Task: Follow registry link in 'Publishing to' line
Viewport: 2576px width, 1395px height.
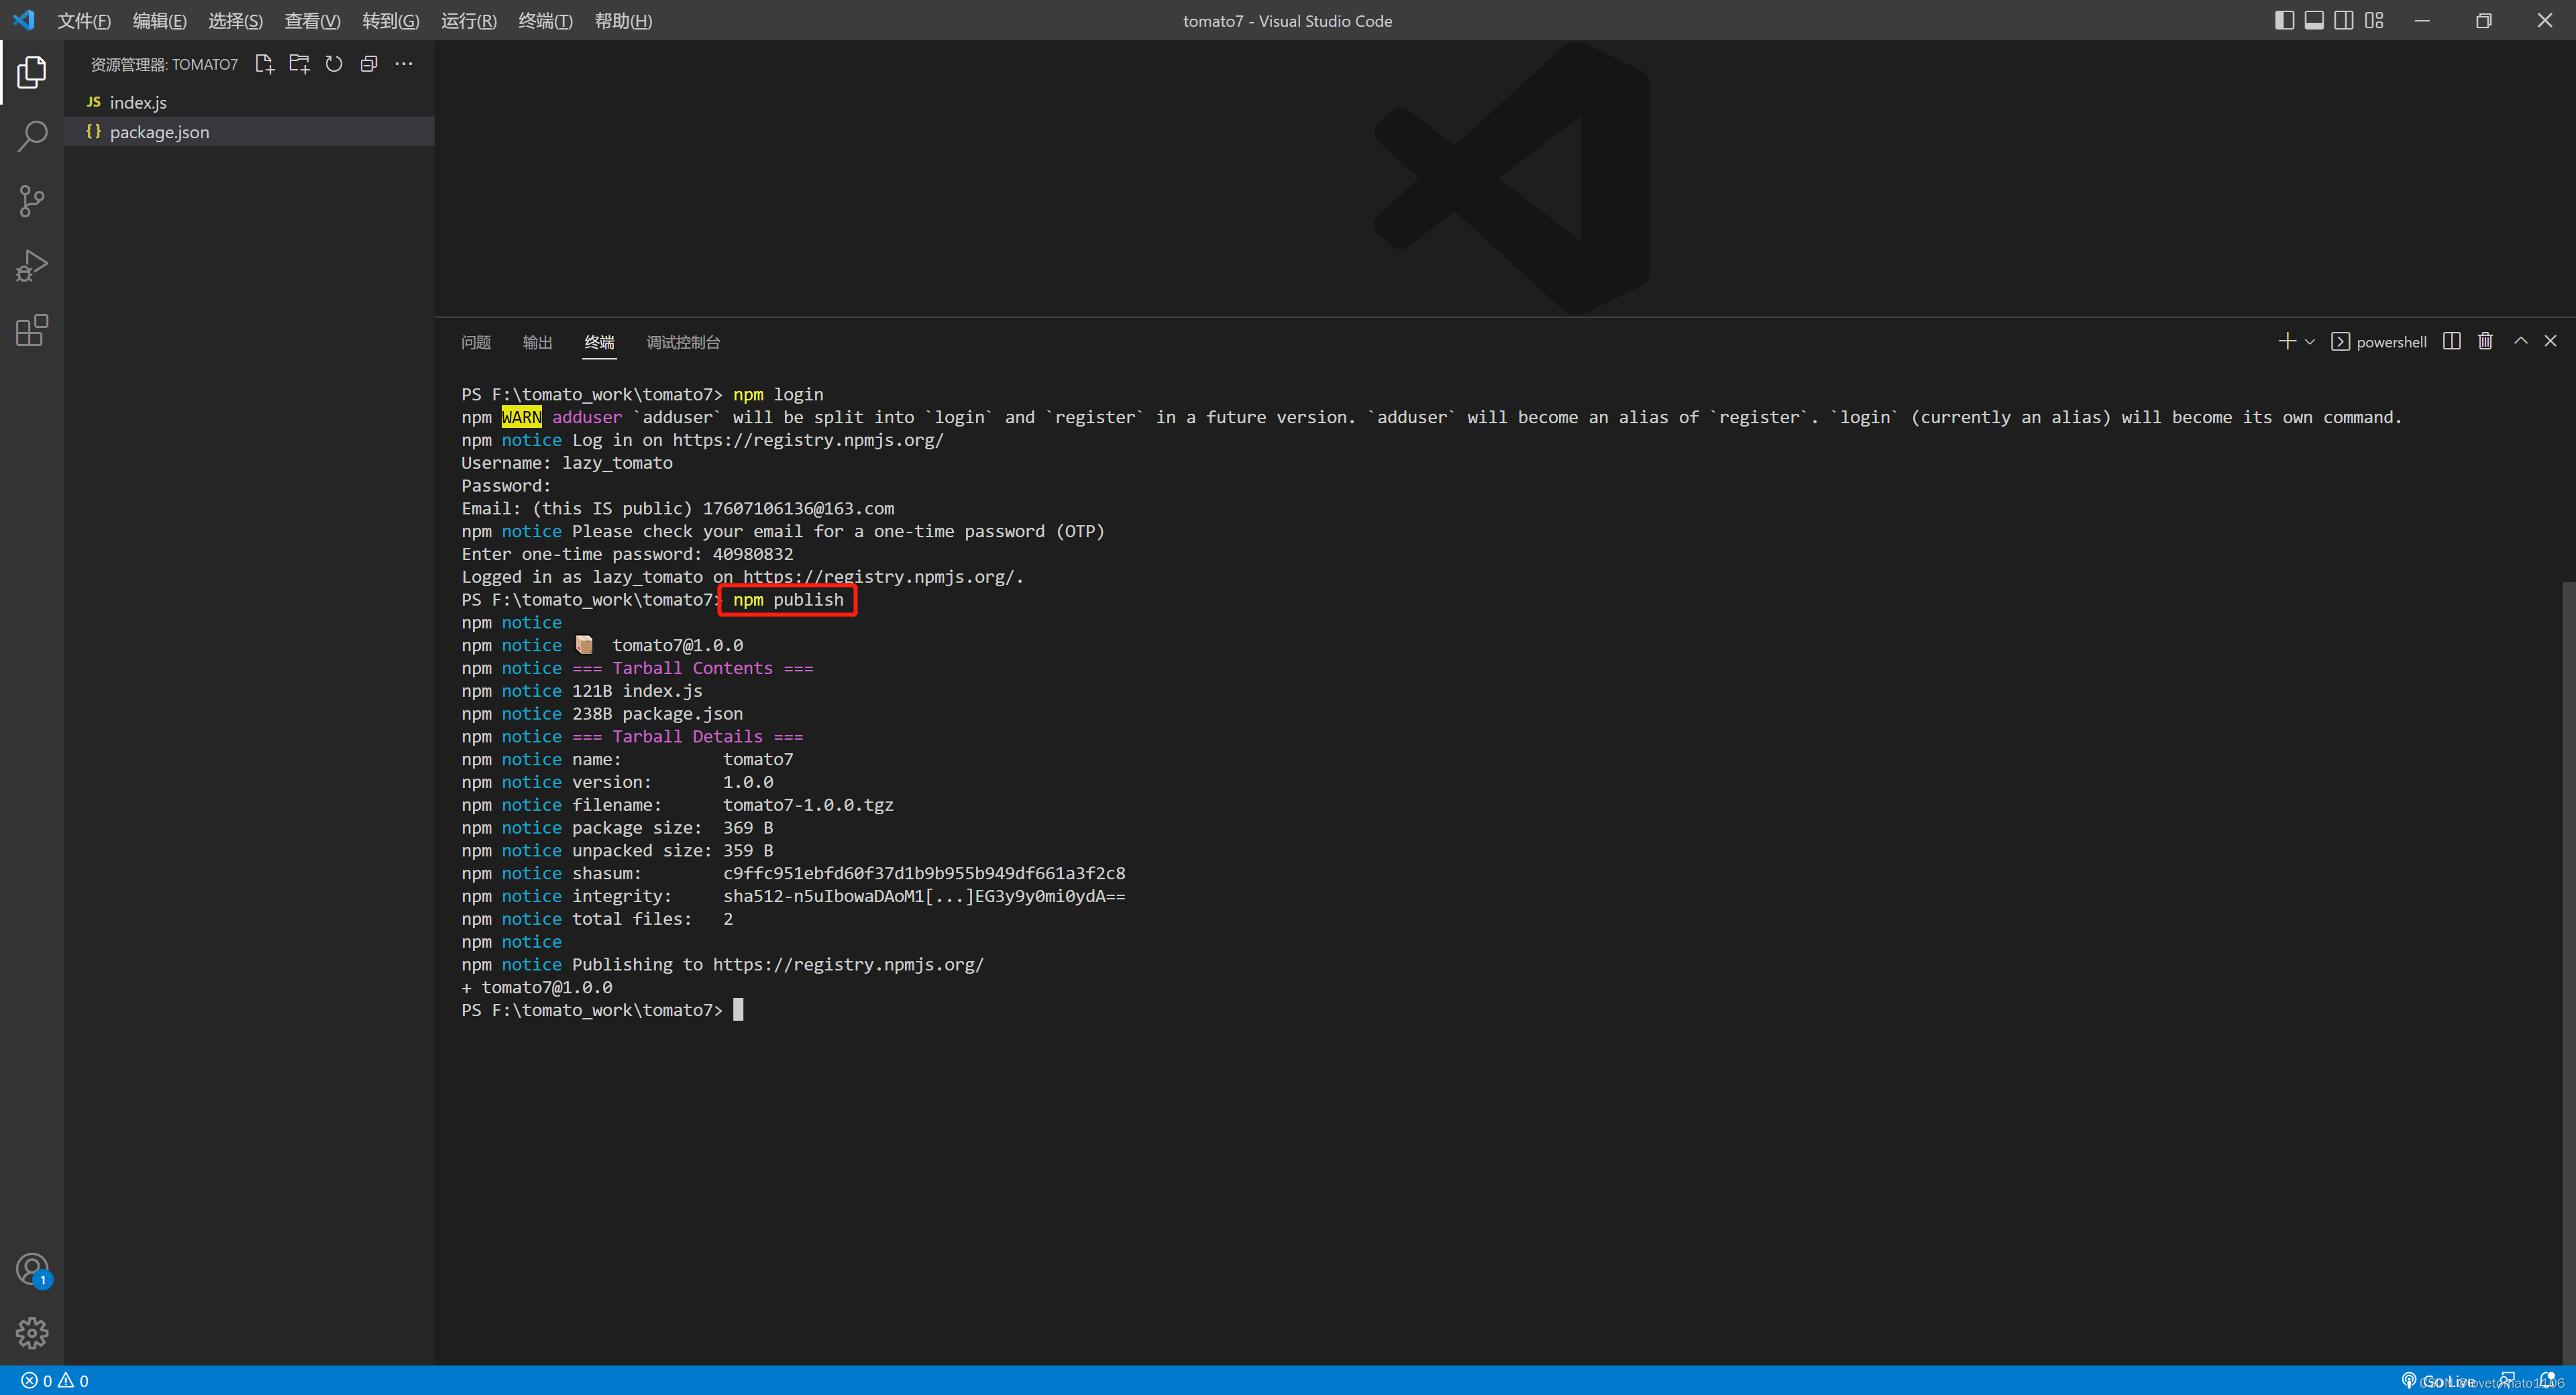Action: coord(848,964)
